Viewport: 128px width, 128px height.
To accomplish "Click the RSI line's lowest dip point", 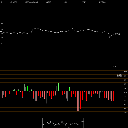I will pyautogui.click(x=110, y=38).
